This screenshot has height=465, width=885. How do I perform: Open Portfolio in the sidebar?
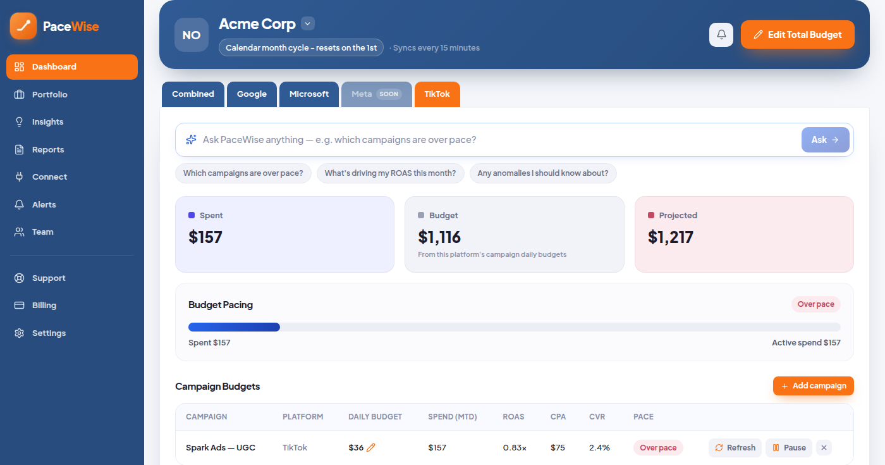[72, 94]
